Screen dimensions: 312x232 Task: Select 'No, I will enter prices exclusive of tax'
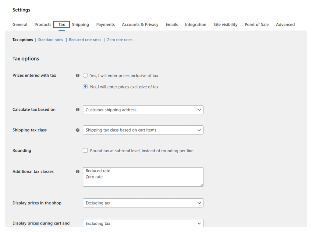point(86,87)
